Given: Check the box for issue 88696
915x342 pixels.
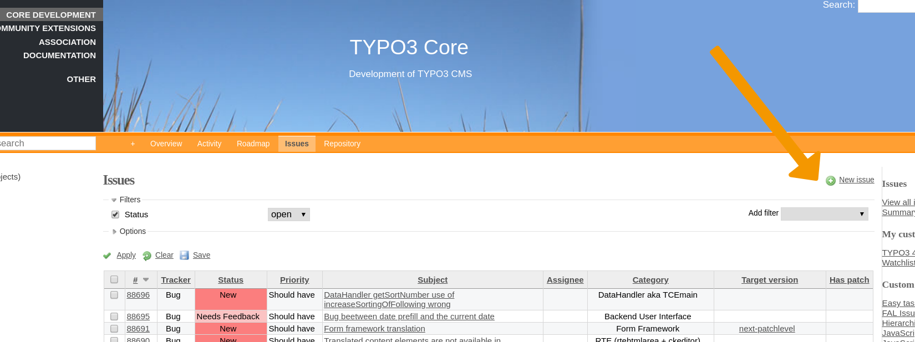Looking at the screenshot, I should coord(114,295).
